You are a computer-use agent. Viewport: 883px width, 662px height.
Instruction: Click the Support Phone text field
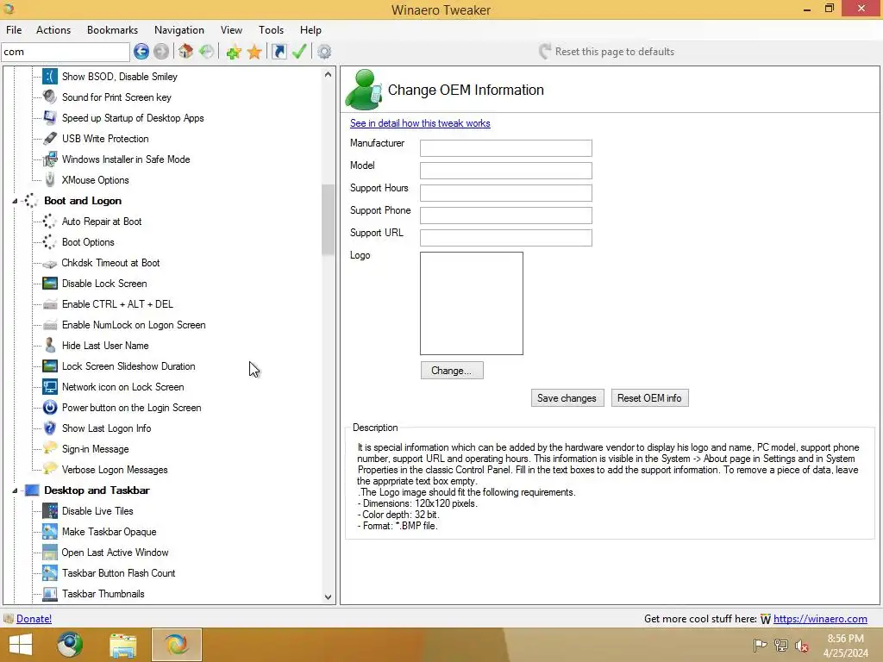(505, 215)
